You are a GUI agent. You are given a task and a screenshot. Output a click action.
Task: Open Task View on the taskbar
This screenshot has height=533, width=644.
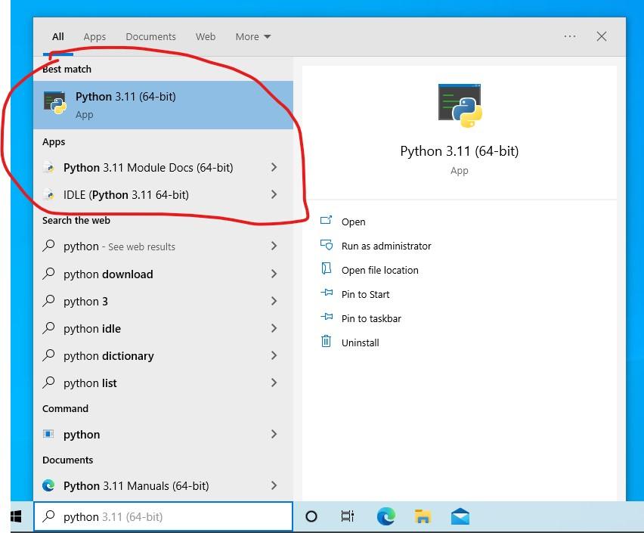(x=348, y=516)
